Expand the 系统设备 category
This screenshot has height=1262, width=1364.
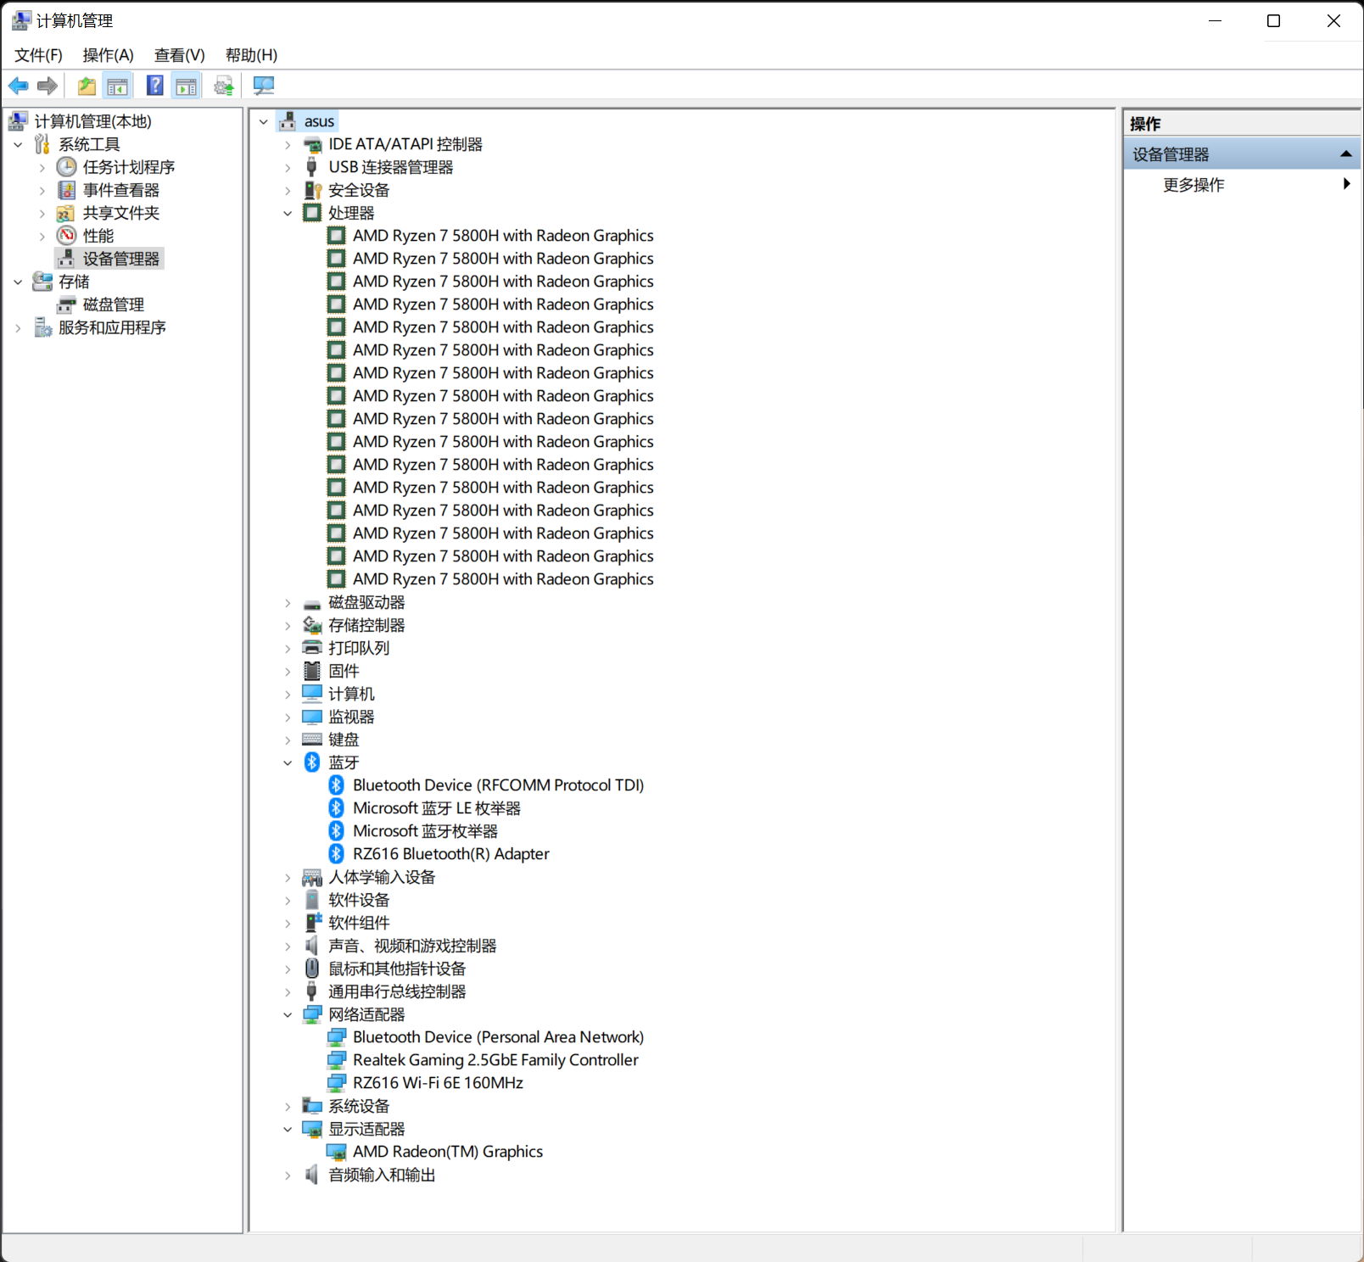288,1107
